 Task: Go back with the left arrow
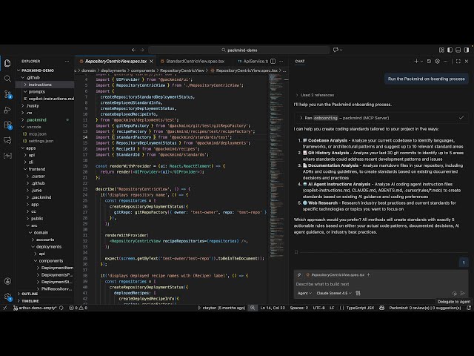[133, 50]
